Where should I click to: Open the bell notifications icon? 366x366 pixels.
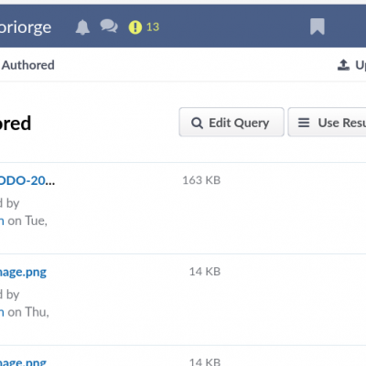82,27
